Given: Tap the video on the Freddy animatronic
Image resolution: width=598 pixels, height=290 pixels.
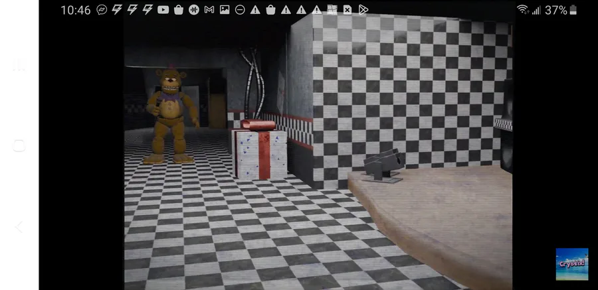Looking at the screenshot, I should pyautogui.click(x=171, y=115).
